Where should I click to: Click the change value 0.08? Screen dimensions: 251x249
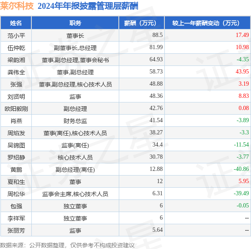pos(243,108)
